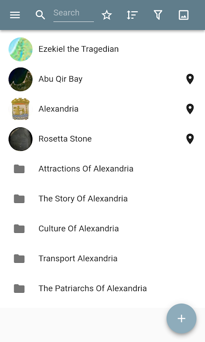Open the funnel filter options
The image size is (205, 342).
(x=158, y=15)
